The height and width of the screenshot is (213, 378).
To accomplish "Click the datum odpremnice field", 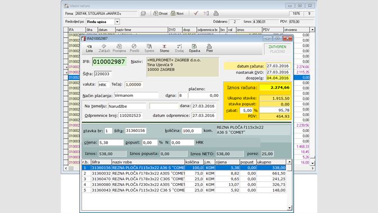I will pos(204,116).
